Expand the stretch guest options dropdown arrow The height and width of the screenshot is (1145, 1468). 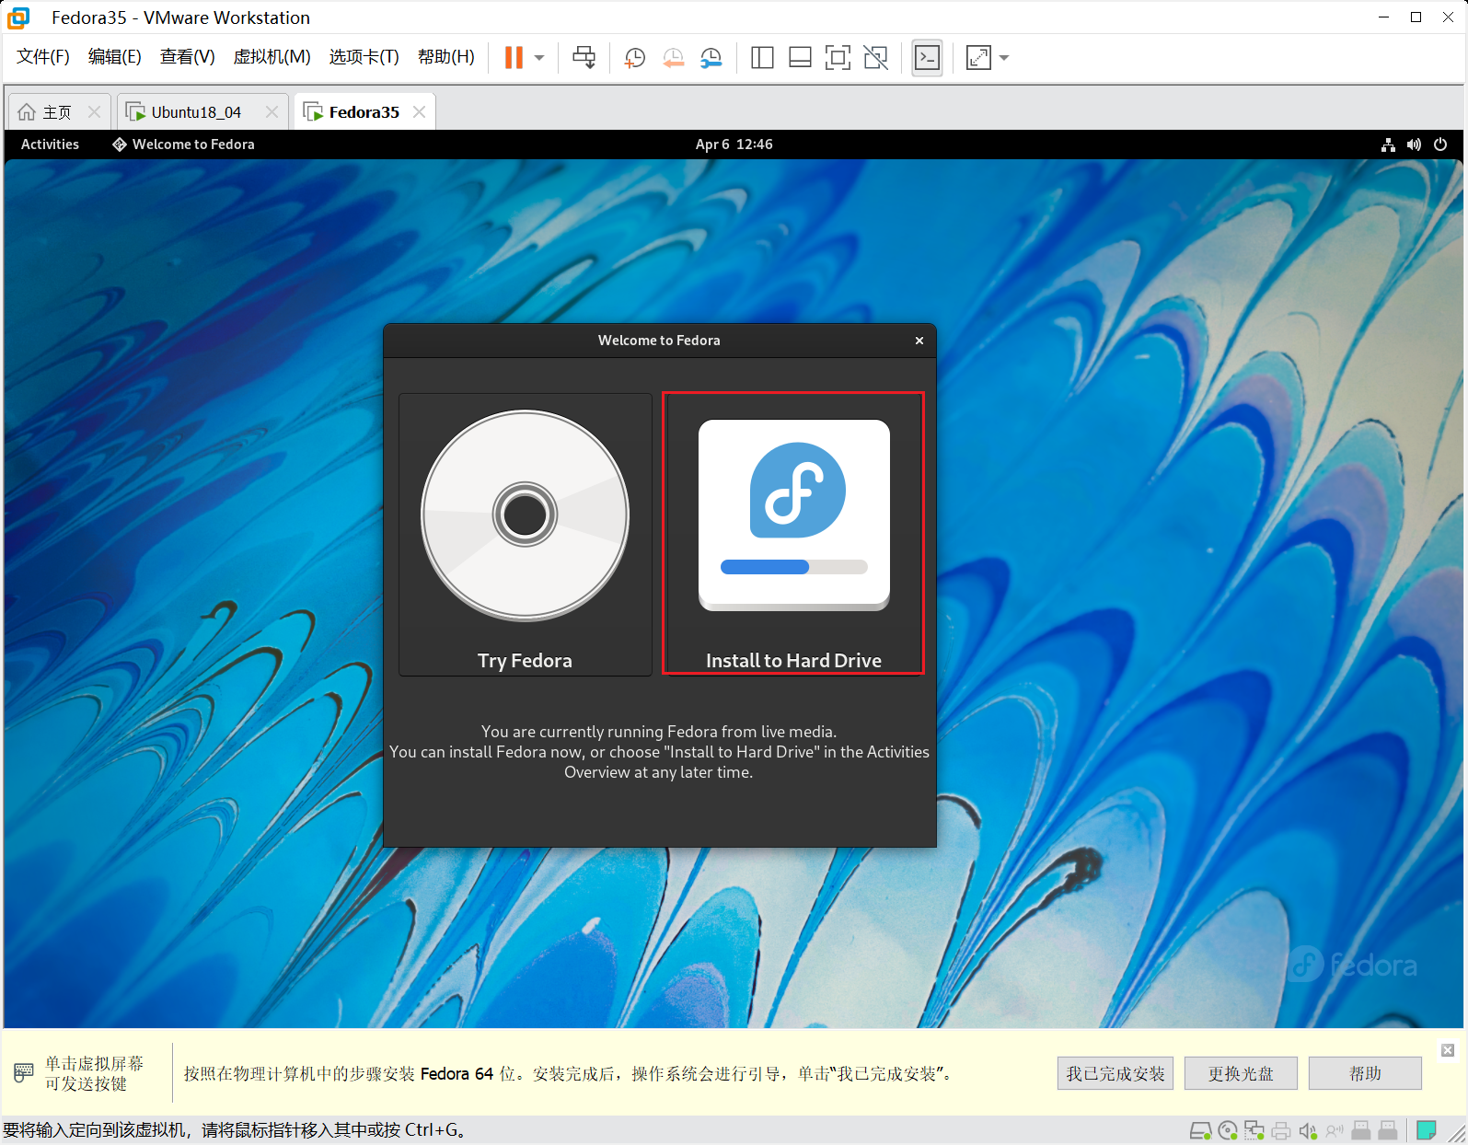[1004, 58]
